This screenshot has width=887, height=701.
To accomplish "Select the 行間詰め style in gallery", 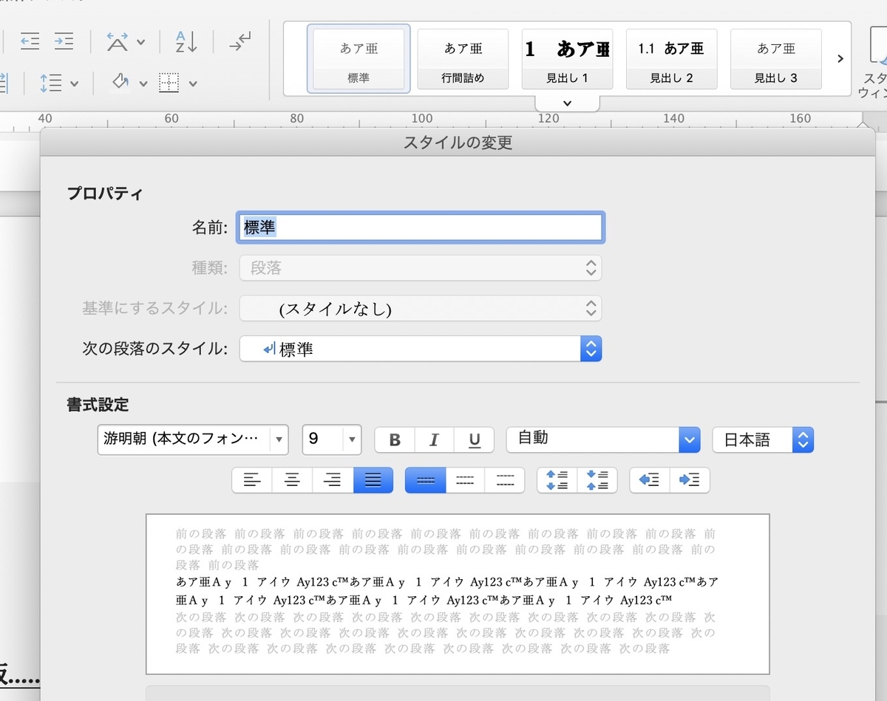I will click(463, 58).
